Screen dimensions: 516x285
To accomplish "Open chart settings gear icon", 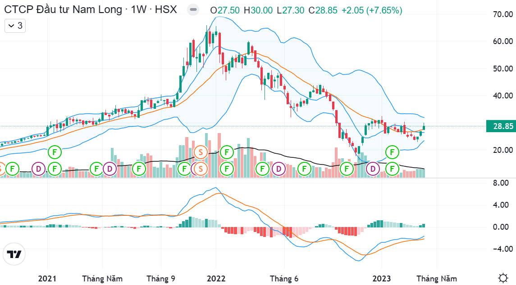I will tap(503, 278).
